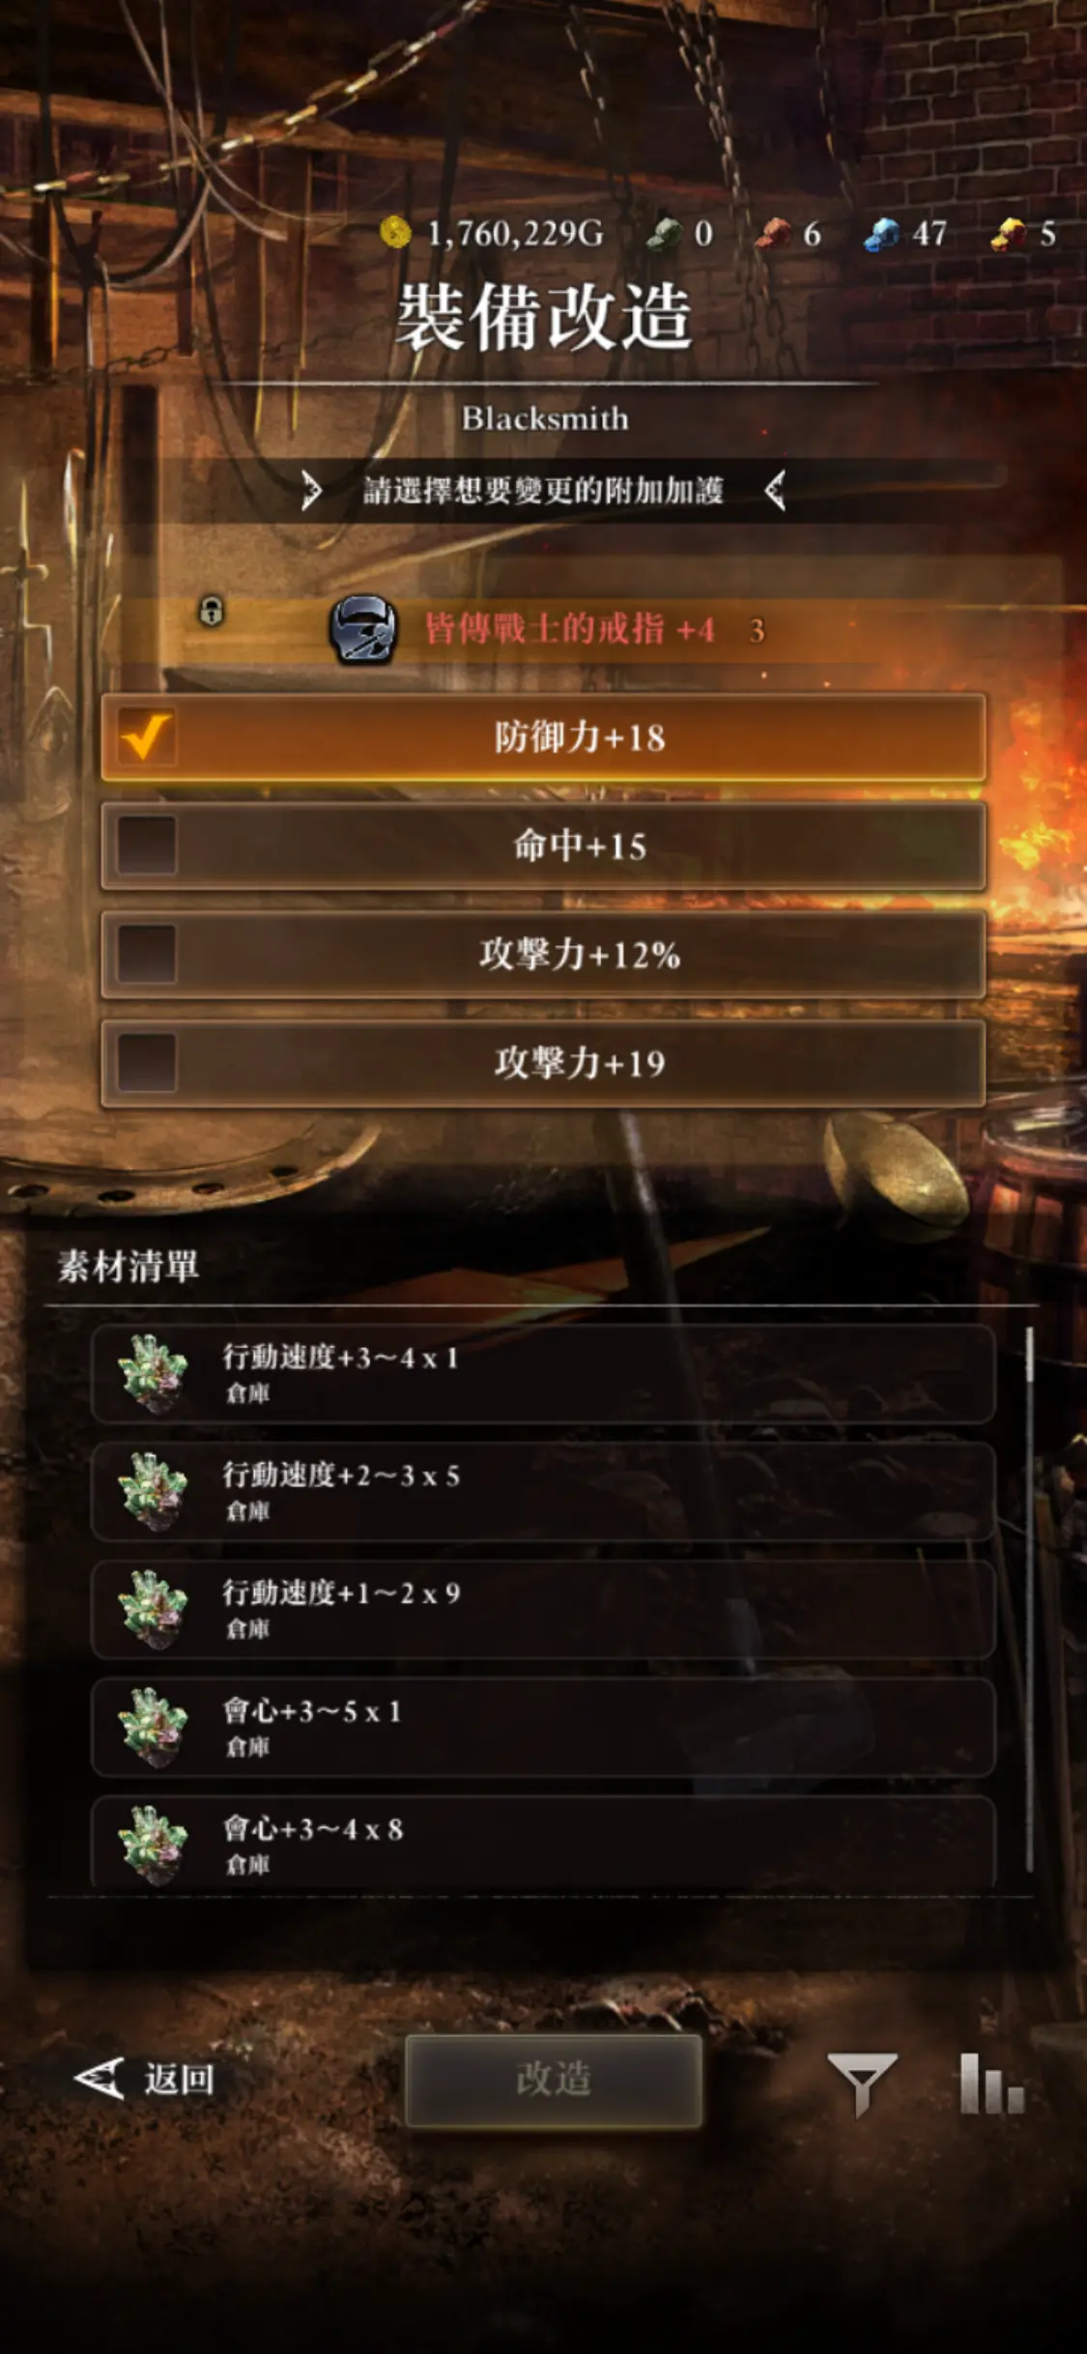Tap the green ore resource icon
Screen dimensions: 1087x2354
pyautogui.click(x=664, y=234)
